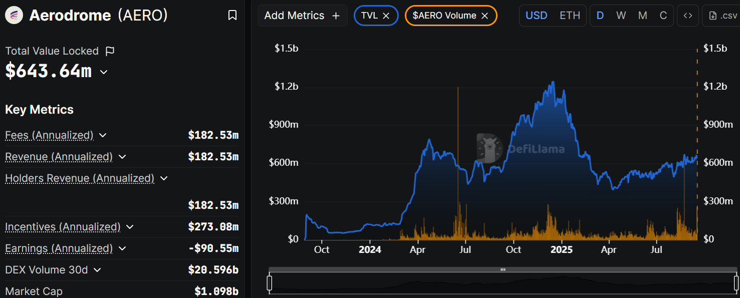Bookmark the Aerodrome protocol

pos(232,16)
